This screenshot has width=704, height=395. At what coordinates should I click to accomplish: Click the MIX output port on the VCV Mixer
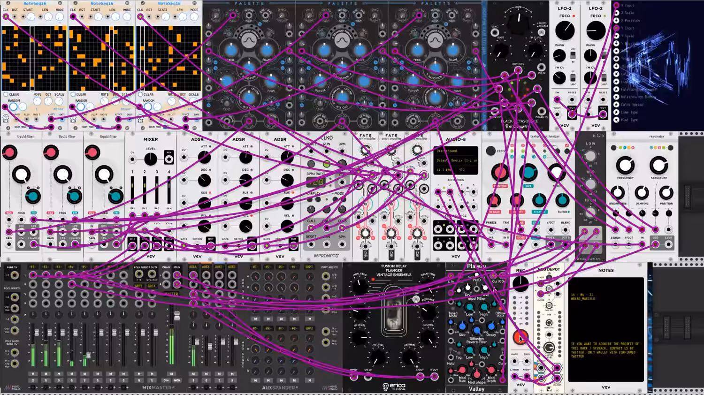[168, 159]
